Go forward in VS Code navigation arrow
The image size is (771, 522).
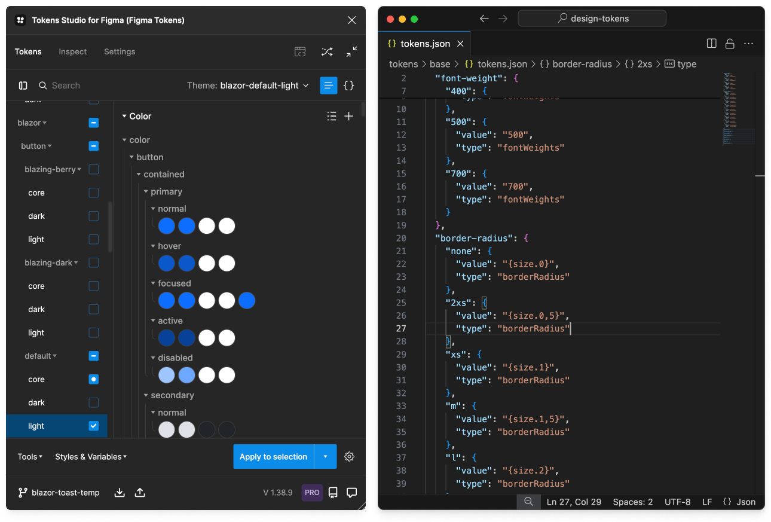(x=503, y=19)
